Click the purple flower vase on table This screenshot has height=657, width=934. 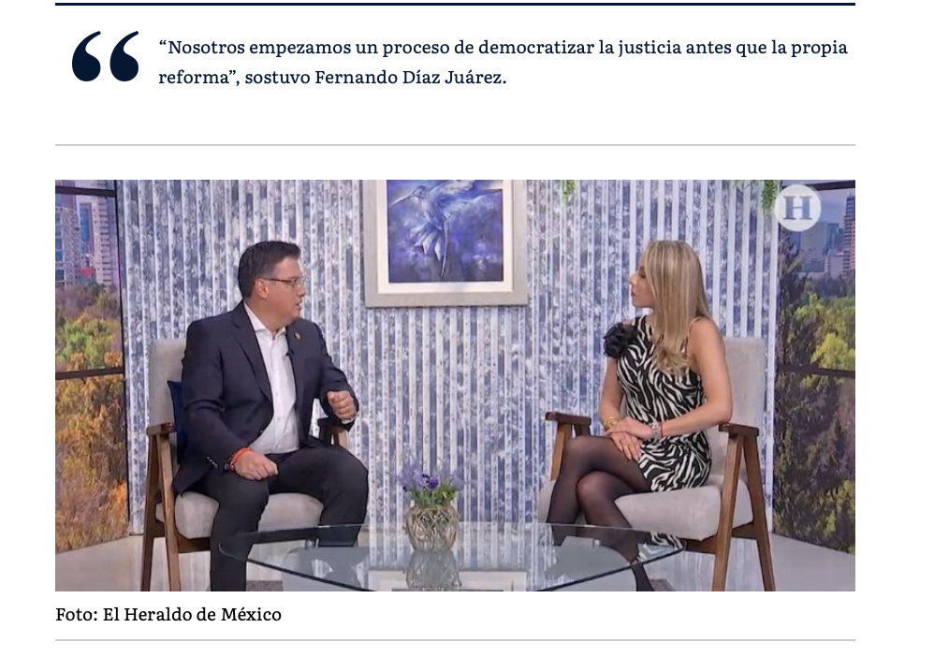tap(431, 506)
